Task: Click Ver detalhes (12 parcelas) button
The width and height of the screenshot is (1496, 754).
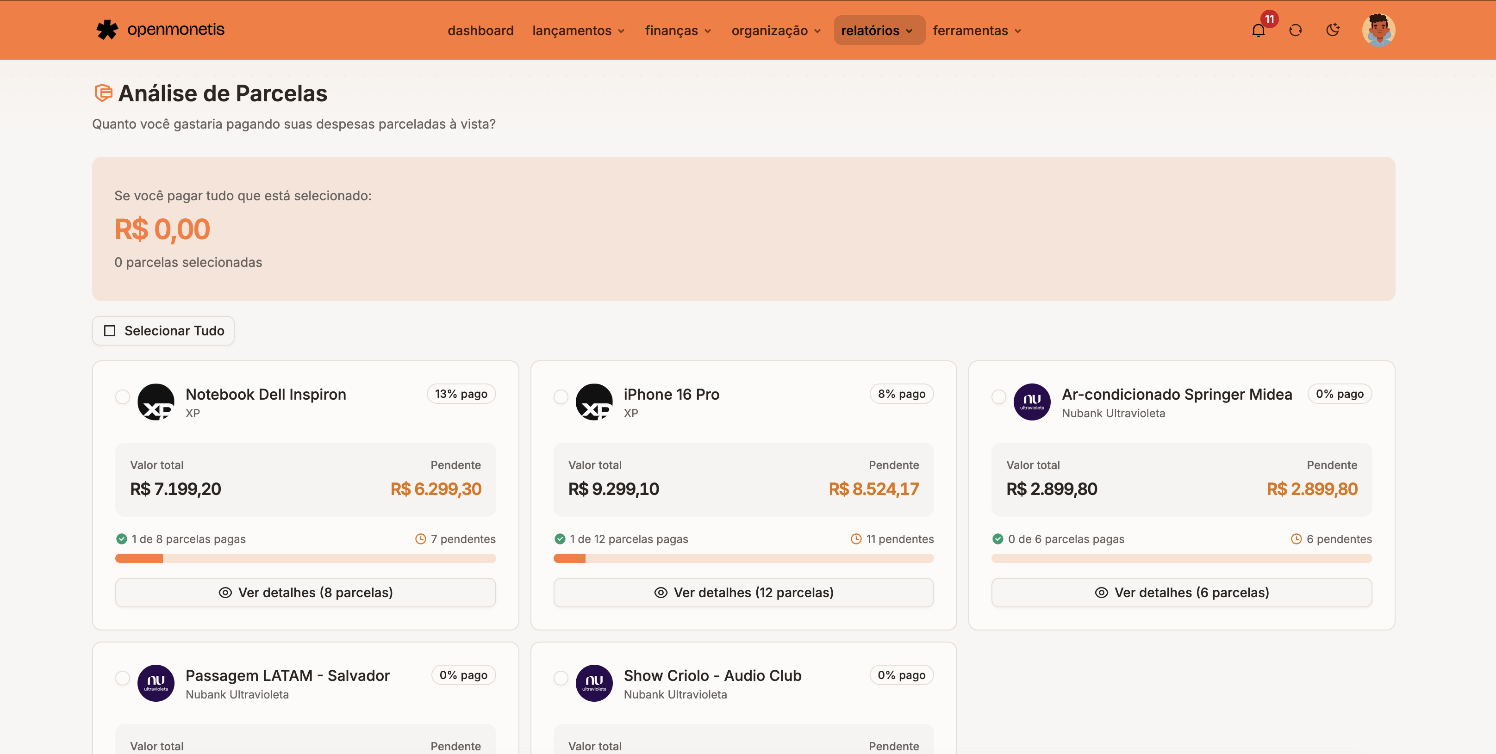Action: (x=743, y=593)
